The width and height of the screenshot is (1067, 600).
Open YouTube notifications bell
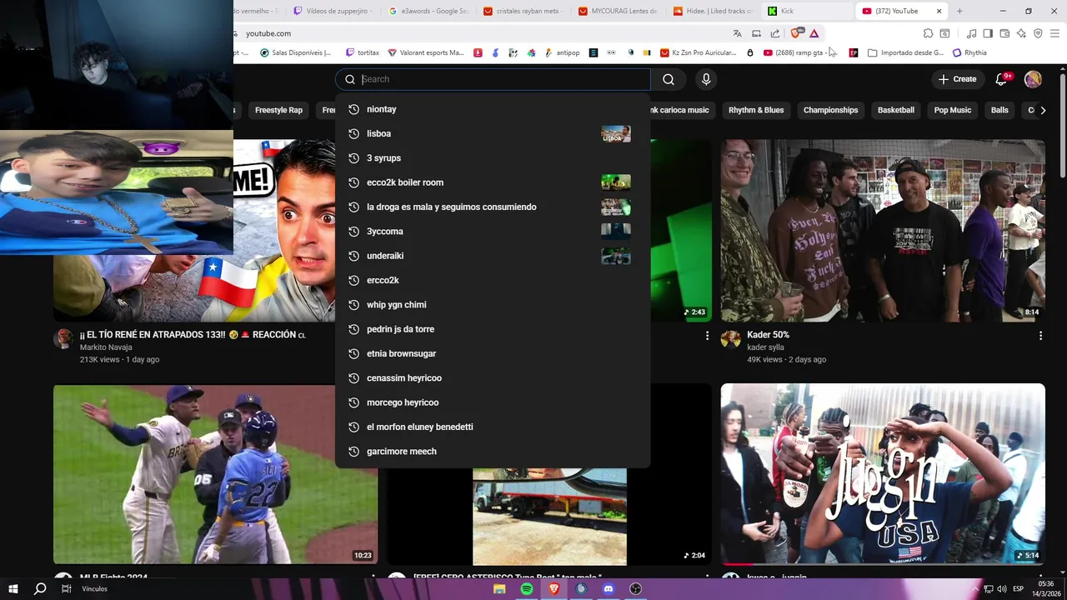tap(1001, 79)
